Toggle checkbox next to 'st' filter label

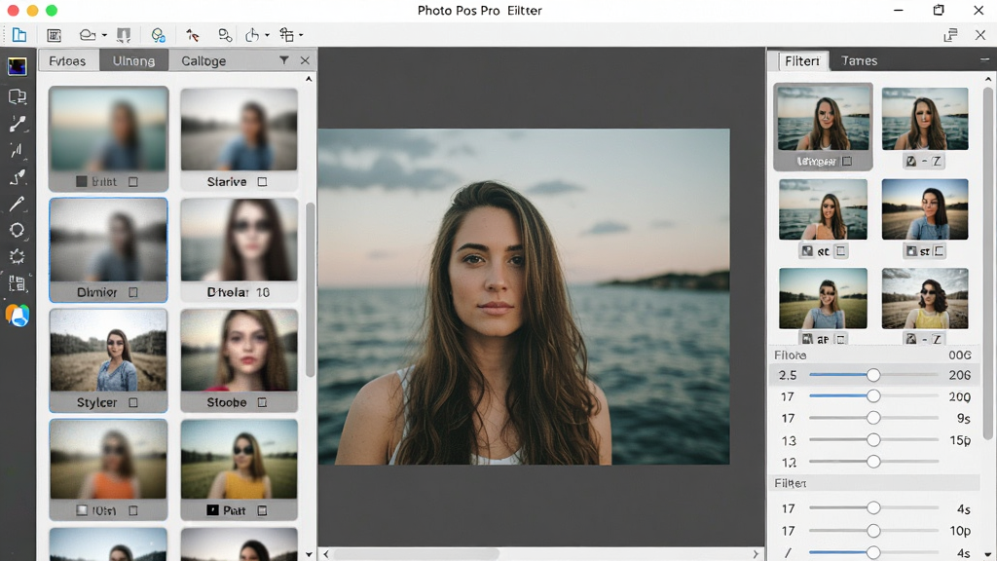[939, 251]
